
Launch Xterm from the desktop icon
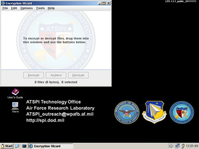click(15, 106)
